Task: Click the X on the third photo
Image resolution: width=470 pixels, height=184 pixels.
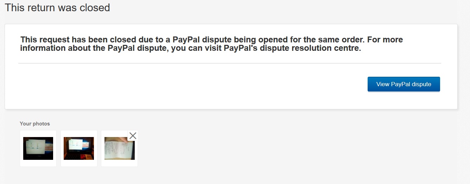Action: coord(133,136)
